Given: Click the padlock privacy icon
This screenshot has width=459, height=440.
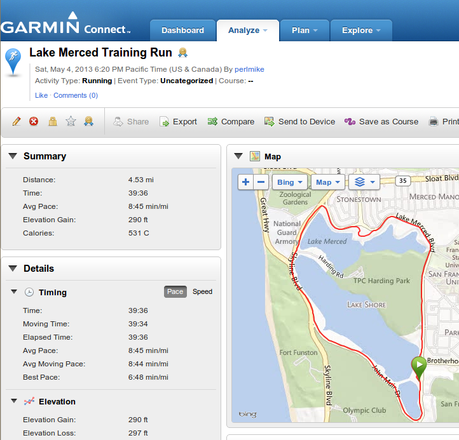Looking at the screenshot, I should [53, 121].
